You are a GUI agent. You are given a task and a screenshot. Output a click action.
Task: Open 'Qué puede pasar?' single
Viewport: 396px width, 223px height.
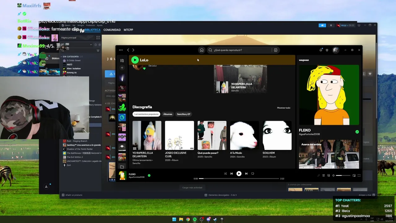(212, 135)
